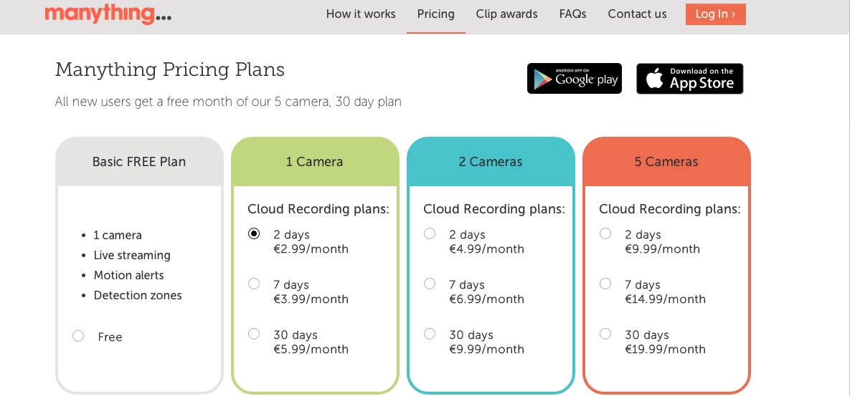
Task: Select 1 Camera 2 days €2.99 plan
Action: pos(254,233)
